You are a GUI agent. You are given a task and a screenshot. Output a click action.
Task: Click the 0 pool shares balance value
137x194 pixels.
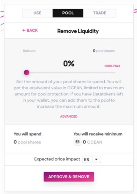[104, 51]
